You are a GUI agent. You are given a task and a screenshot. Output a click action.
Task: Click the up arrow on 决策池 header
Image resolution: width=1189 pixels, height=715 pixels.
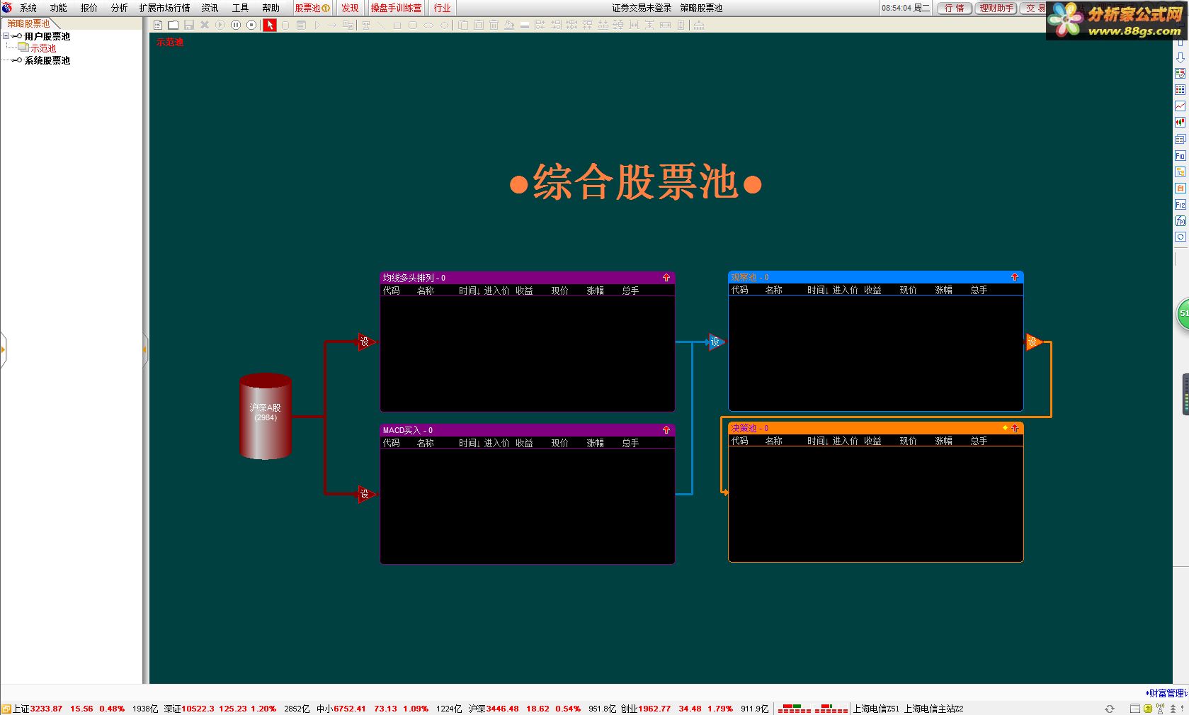click(1015, 428)
